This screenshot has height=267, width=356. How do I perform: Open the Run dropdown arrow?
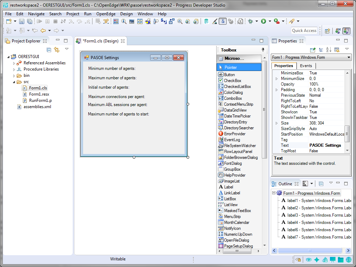(x=270, y=21)
